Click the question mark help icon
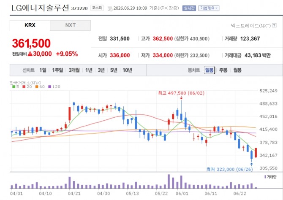The image size is (283, 200). (274, 25)
